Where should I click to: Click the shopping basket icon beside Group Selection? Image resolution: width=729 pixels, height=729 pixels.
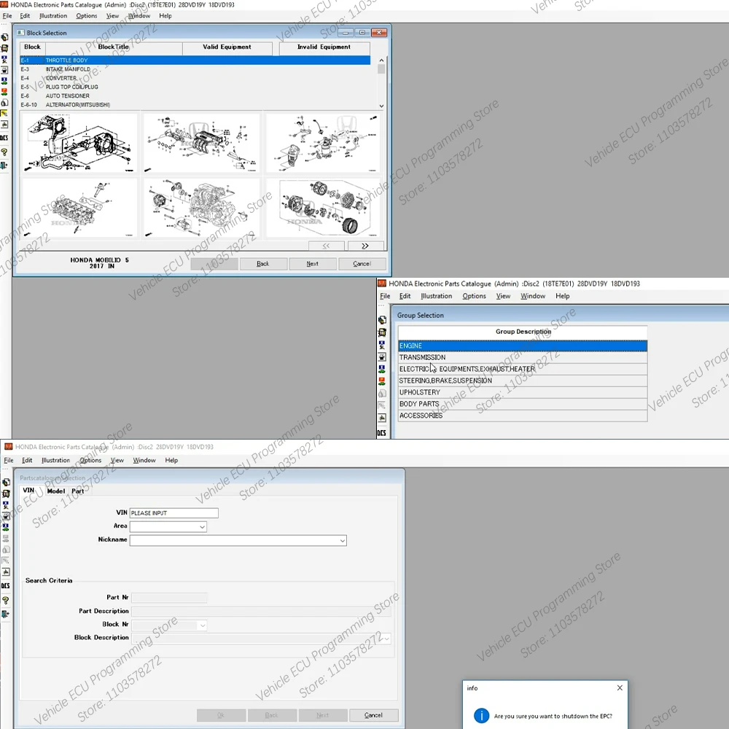(x=382, y=332)
